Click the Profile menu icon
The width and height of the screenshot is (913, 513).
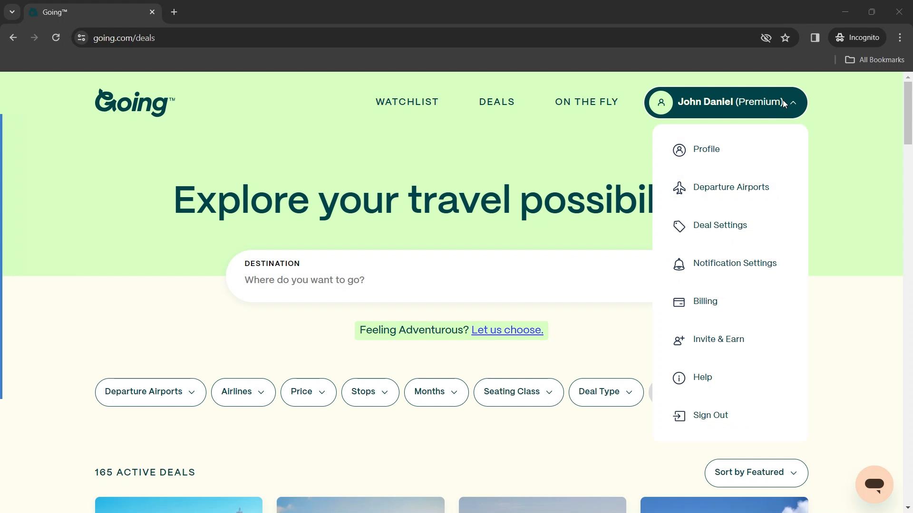(x=680, y=150)
